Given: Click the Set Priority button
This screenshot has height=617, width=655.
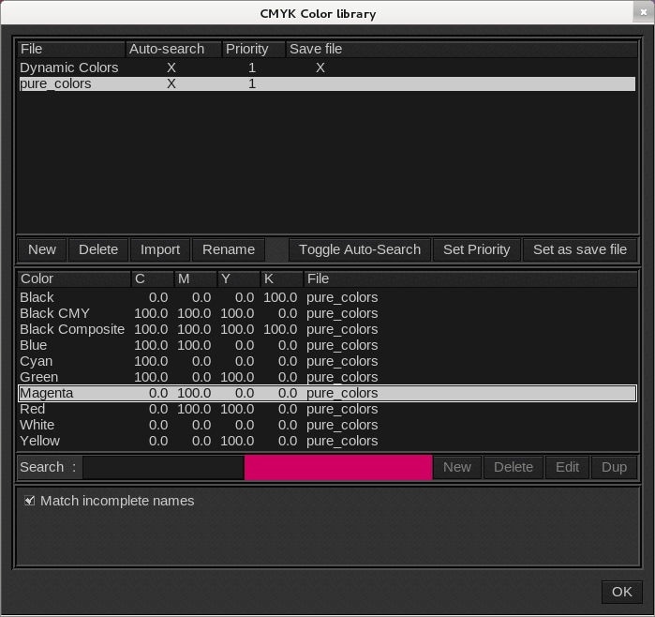Looking at the screenshot, I should pos(476,249).
